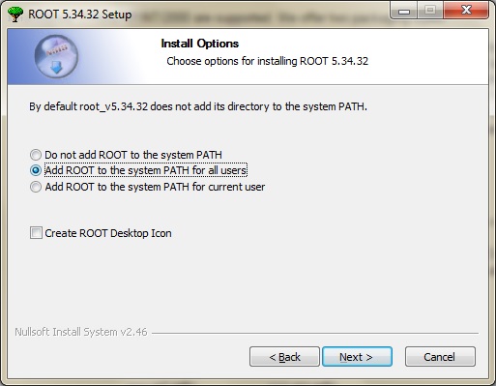Minimize the ROOT Setup window
Viewport: 496px width, 386px height.
(x=404, y=11)
